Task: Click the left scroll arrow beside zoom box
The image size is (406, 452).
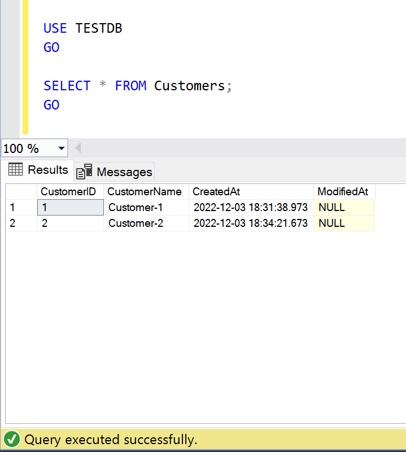Action: pos(77,148)
